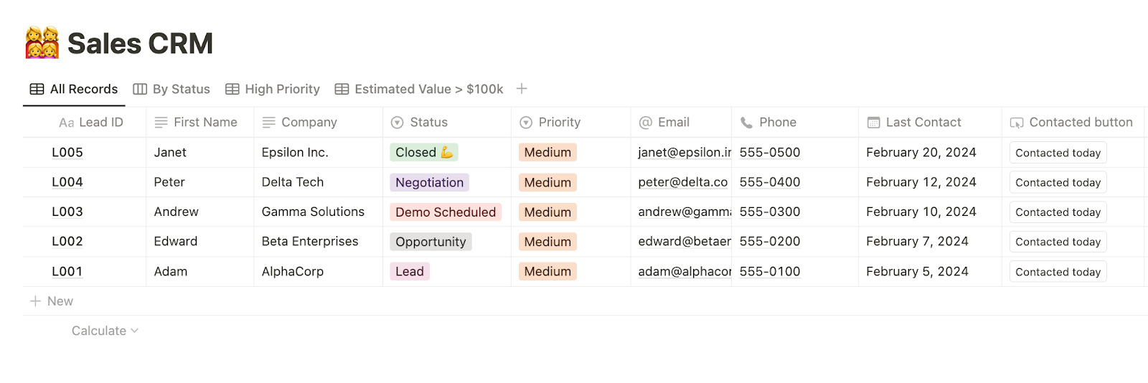This screenshot has width=1148, height=383.
Task: Expand the Calculate dropdown
Action: click(x=105, y=331)
